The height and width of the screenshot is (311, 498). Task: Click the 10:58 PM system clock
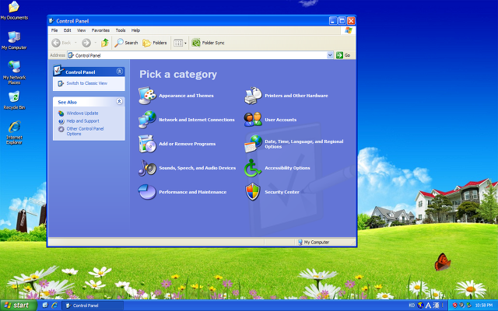[x=484, y=306]
